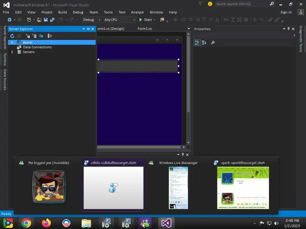Click the New Project toolbar icon
The height and width of the screenshot is (229, 306).
pos(29,20)
